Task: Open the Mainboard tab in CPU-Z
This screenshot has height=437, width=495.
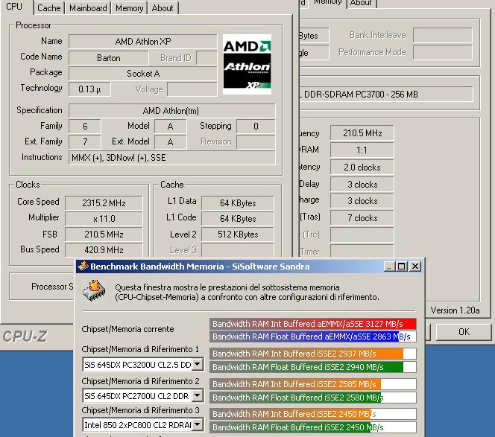Action: pyautogui.click(x=88, y=8)
